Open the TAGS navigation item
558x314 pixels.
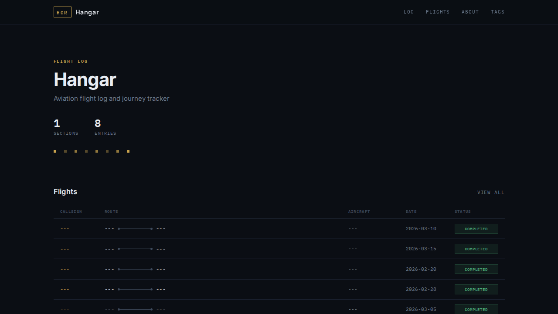pyautogui.click(x=497, y=12)
